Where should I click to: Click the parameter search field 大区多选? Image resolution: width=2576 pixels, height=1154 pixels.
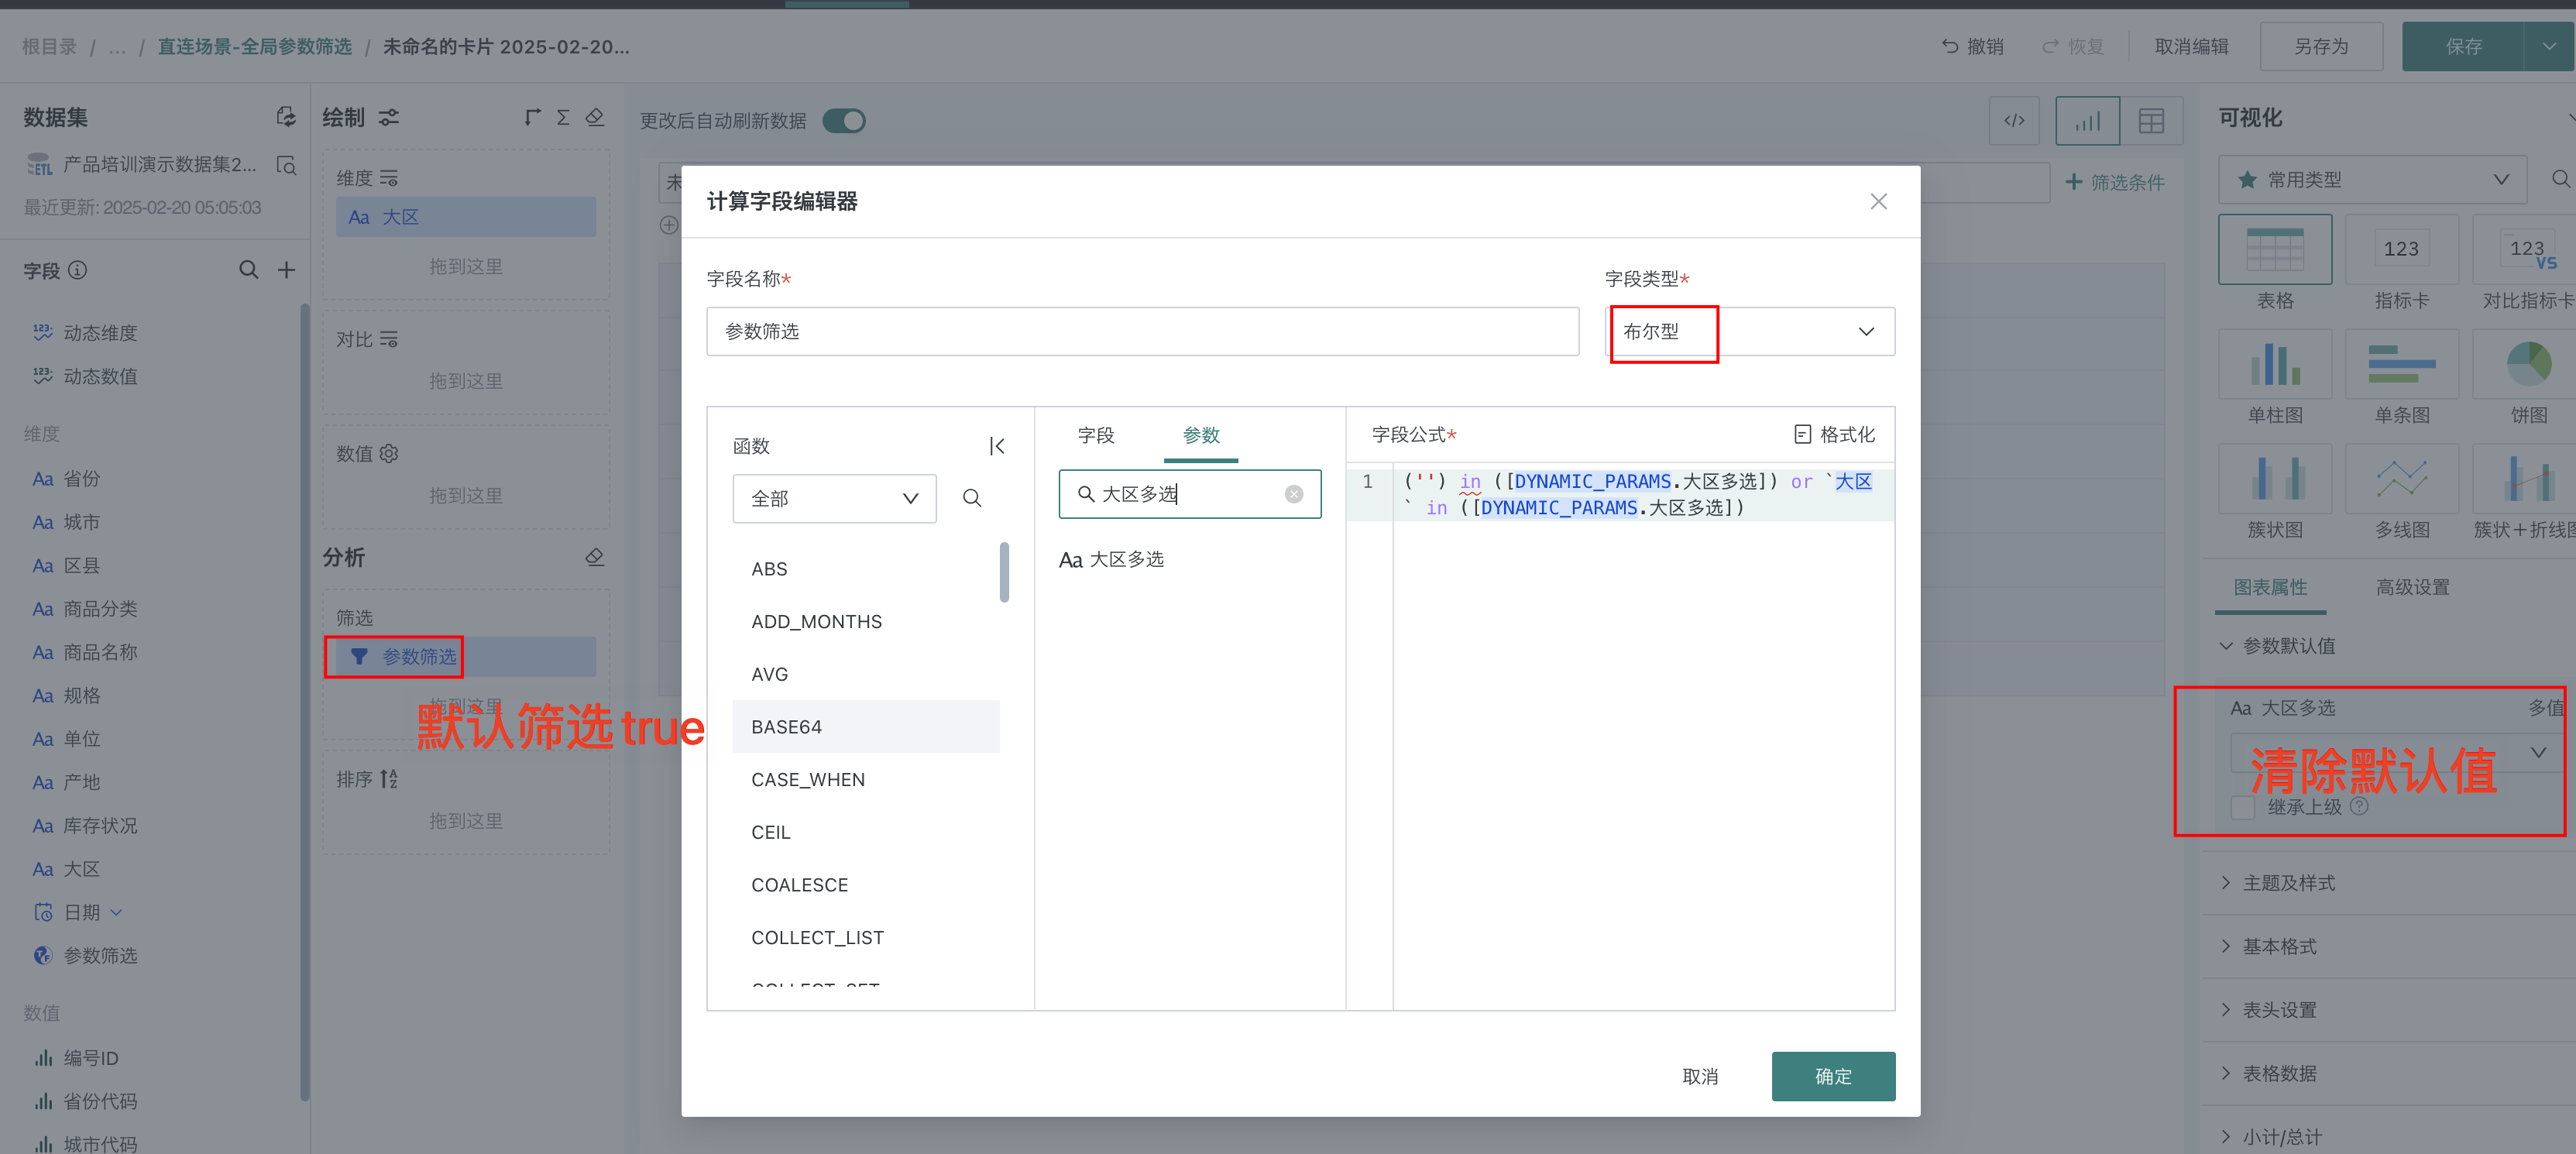(x=1189, y=494)
